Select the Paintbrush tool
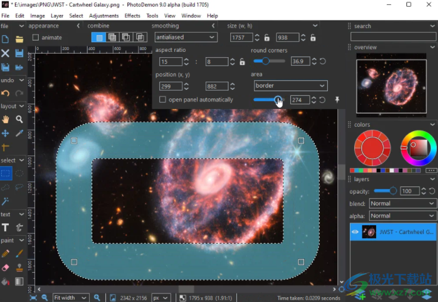 click(x=19, y=254)
